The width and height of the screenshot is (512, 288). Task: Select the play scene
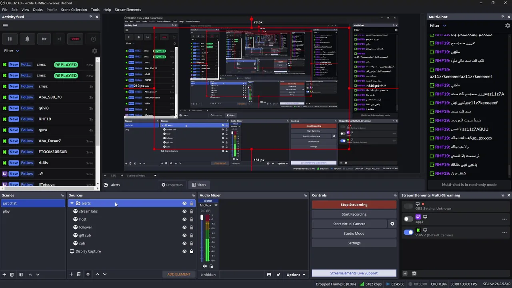tap(32, 211)
